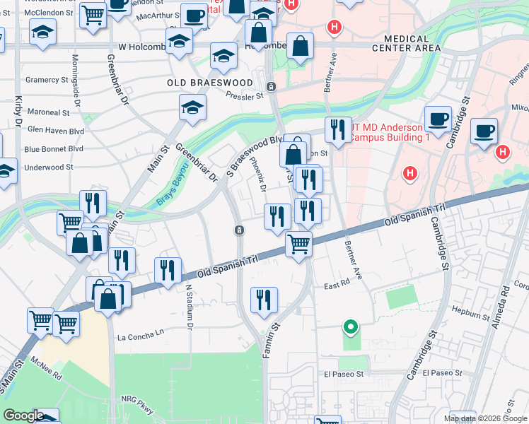Select the transit station icon near Pressler St
Screen dimensions: 529x424
click(x=271, y=87)
